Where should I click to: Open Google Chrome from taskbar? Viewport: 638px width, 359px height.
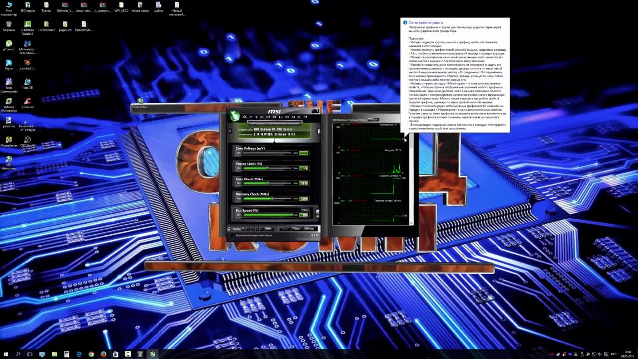91,354
